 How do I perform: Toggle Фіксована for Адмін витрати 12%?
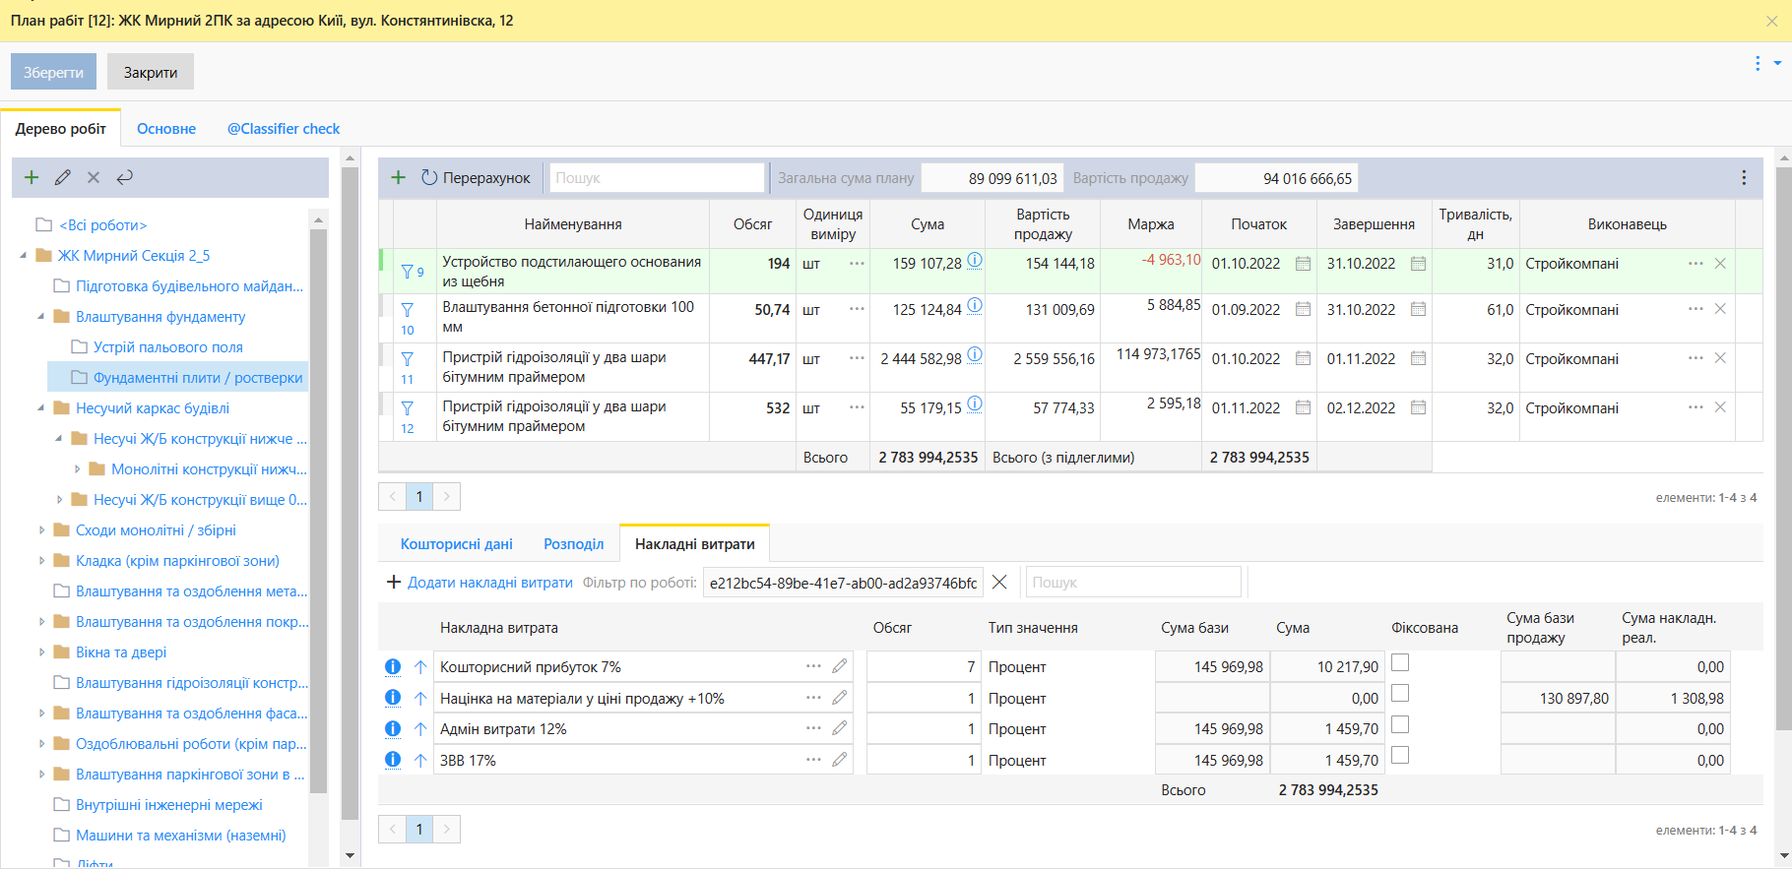click(x=1400, y=724)
